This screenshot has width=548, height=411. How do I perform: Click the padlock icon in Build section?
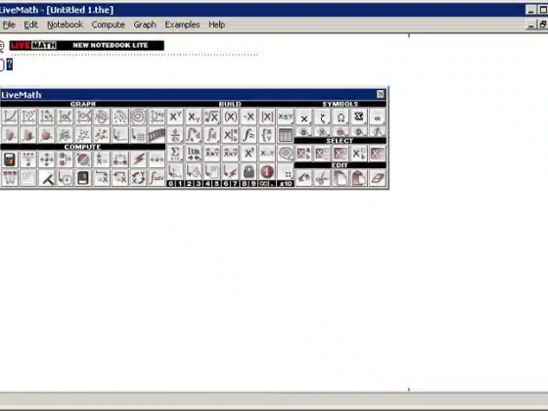click(x=249, y=171)
